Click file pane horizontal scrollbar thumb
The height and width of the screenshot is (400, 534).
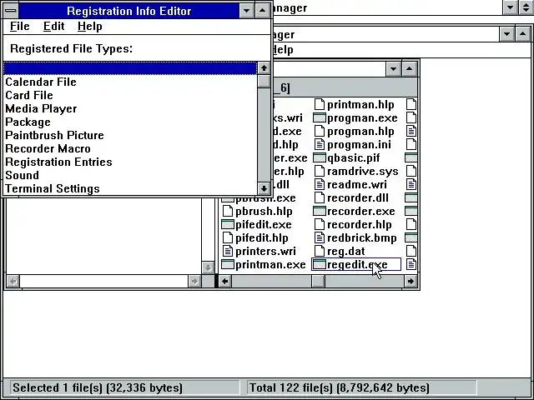pyautogui.click(x=319, y=282)
